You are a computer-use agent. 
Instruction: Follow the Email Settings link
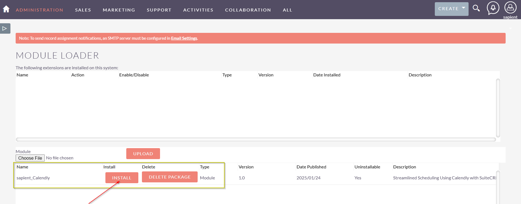(184, 38)
